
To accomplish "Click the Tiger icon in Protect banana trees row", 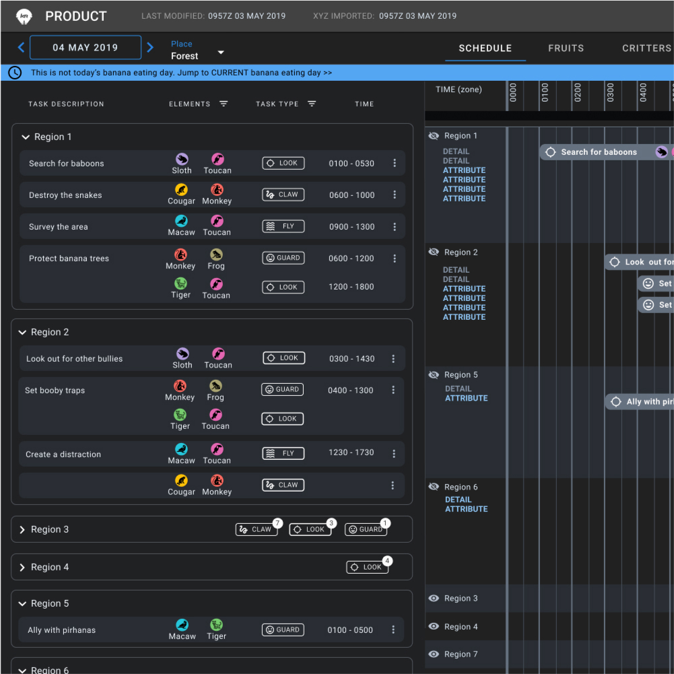I will 180,283.
